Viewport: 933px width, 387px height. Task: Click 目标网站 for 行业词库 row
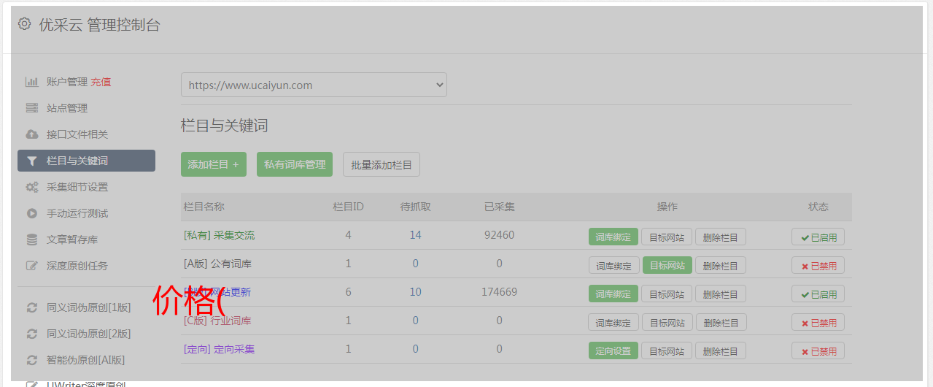pyautogui.click(x=667, y=322)
